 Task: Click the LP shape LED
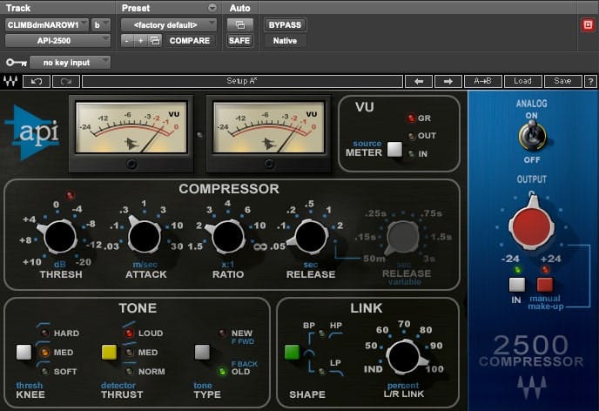(x=321, y=371)
